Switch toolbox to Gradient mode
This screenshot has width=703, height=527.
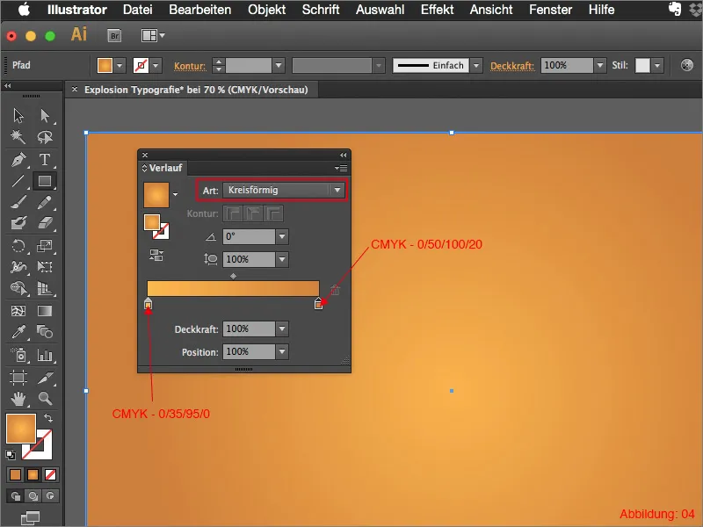pos(33,474)
